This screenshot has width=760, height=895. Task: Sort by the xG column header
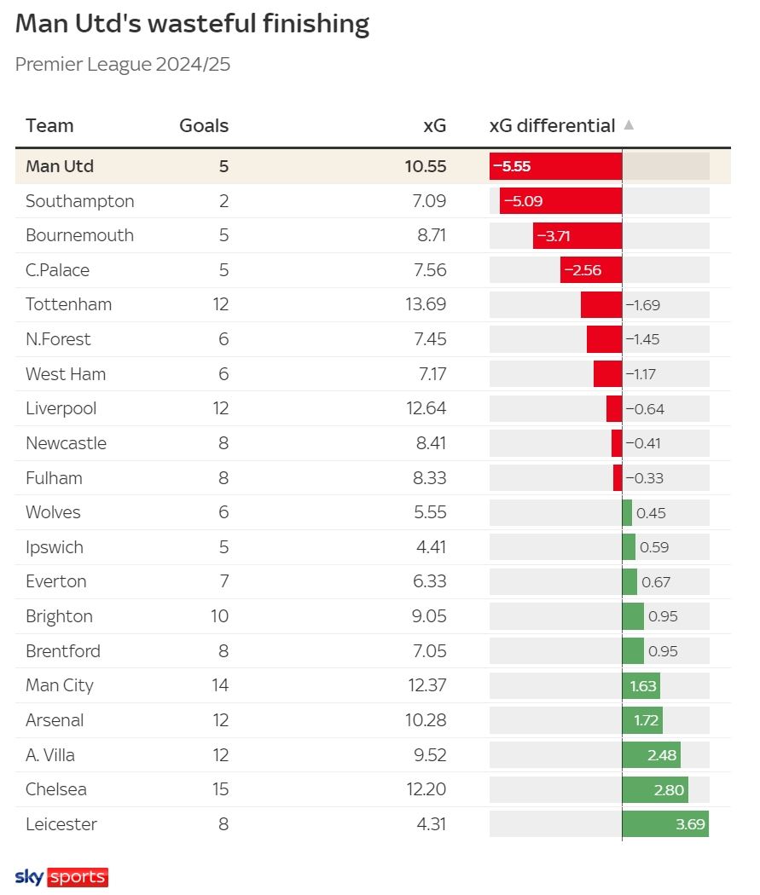pyautogui.click(x=434, y=125)
